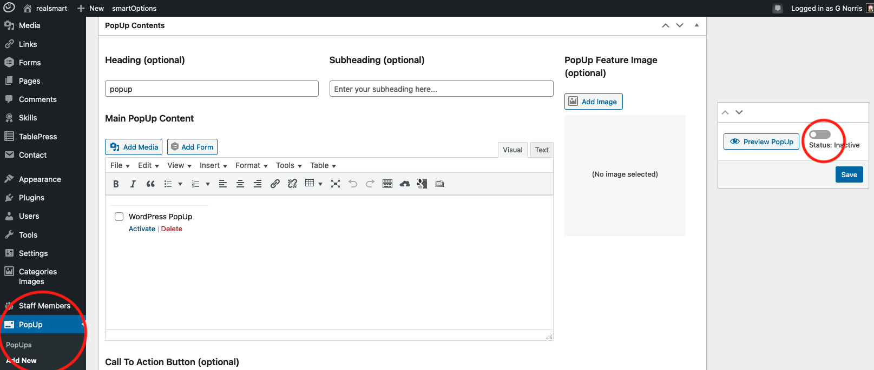This screenshot has width=874, height=370.
Task: Apply bold formatting in the editor toolbar
Action: (116, 184)
